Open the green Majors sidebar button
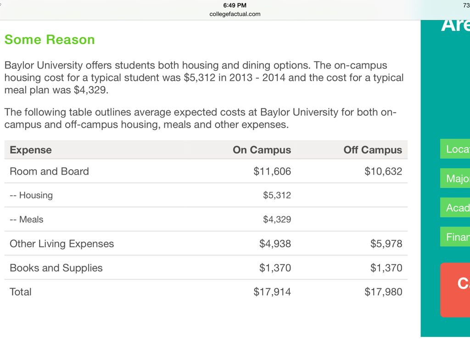The height and width of the screenshot is (353, 470). click(455, 178)
